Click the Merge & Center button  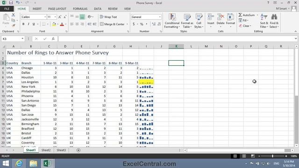pos(112,24)
